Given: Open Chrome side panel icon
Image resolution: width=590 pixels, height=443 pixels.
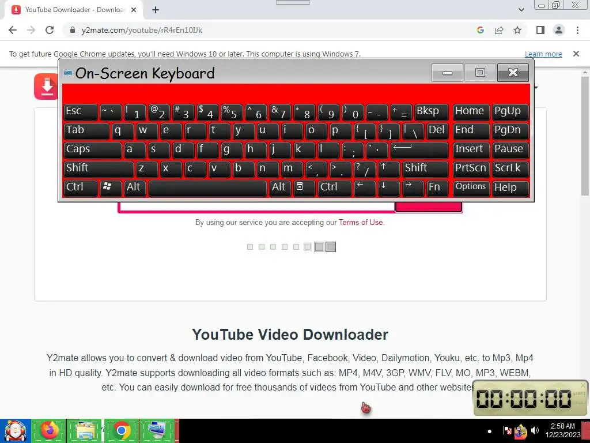Looking at the screenshot, I should 540,30.
